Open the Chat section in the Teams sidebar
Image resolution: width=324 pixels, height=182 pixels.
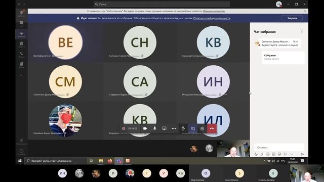coord(21,24)
